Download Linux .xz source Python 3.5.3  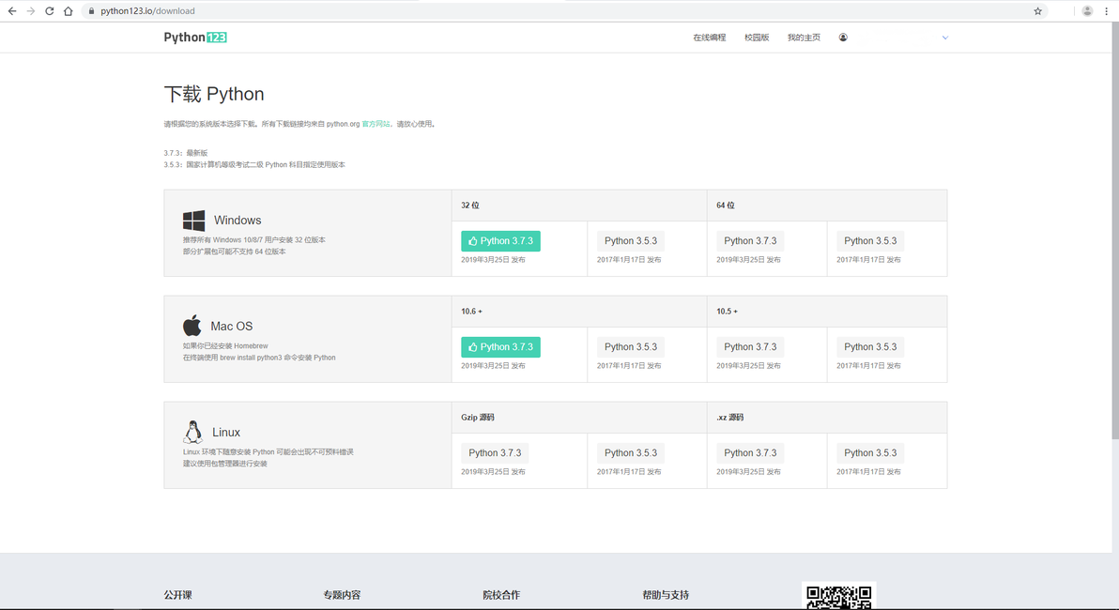tap(870, 453)
